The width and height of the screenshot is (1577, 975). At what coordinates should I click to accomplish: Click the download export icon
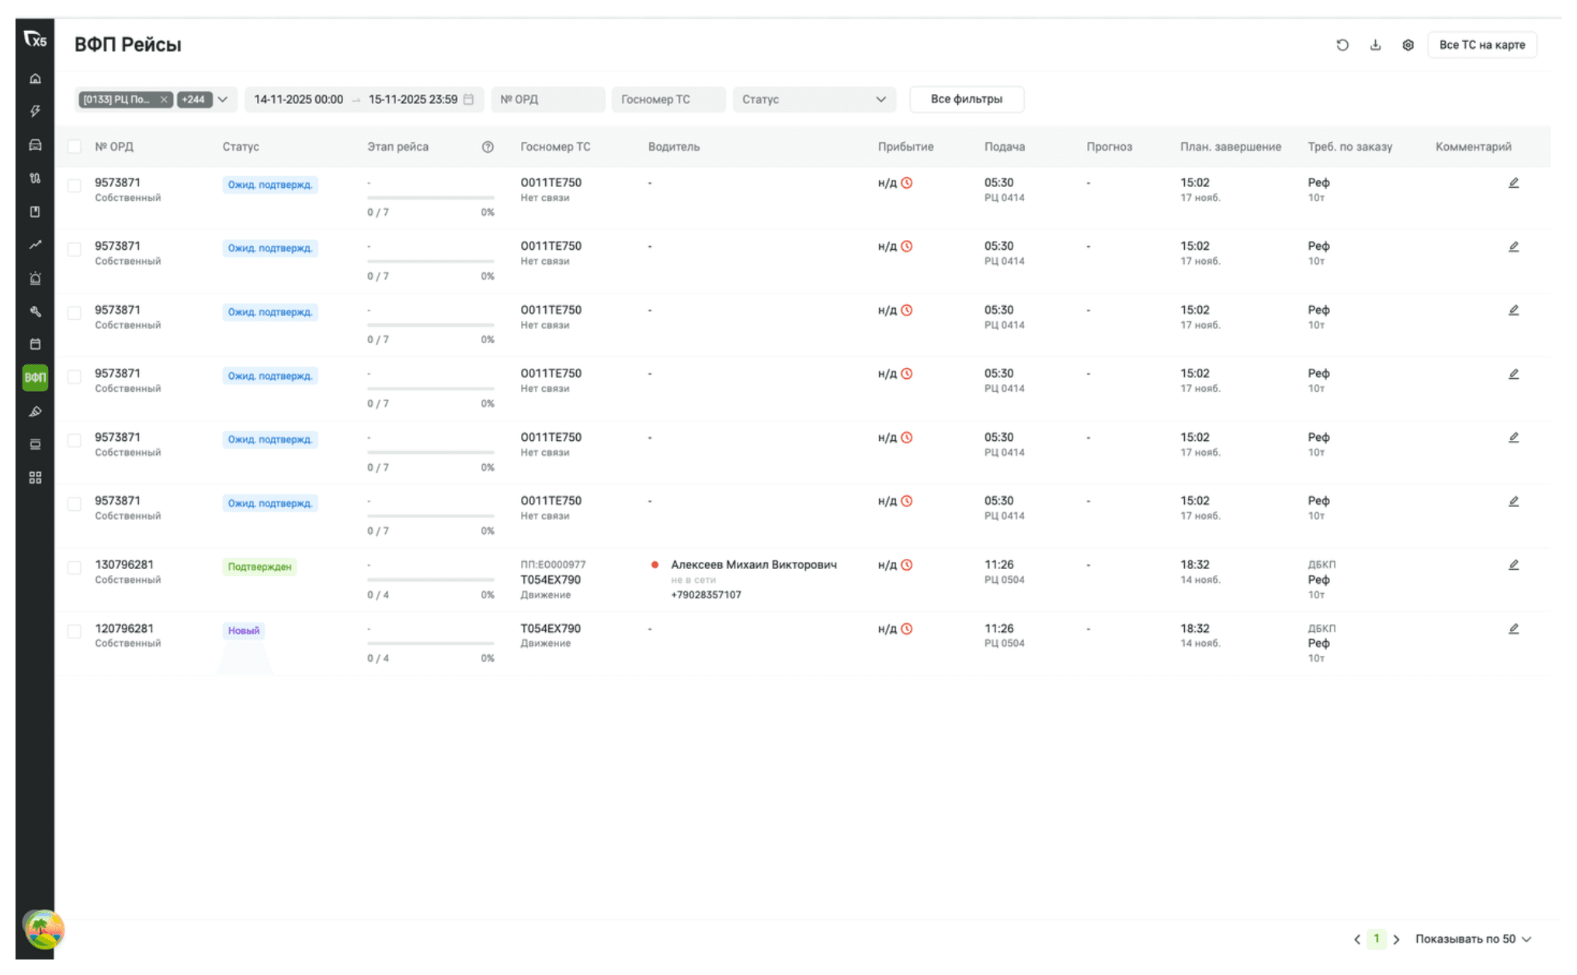[x=1375, y=45]
